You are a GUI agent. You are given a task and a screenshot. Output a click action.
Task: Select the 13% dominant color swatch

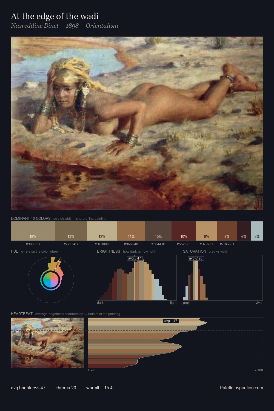(x=71, y=231)
